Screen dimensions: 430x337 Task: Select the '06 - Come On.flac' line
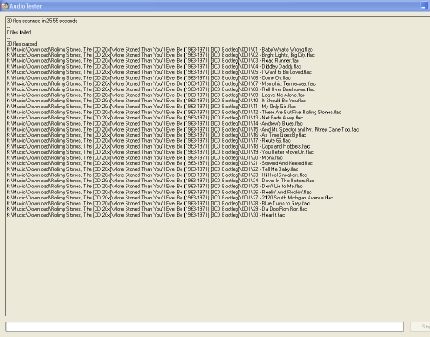[149, 78]
